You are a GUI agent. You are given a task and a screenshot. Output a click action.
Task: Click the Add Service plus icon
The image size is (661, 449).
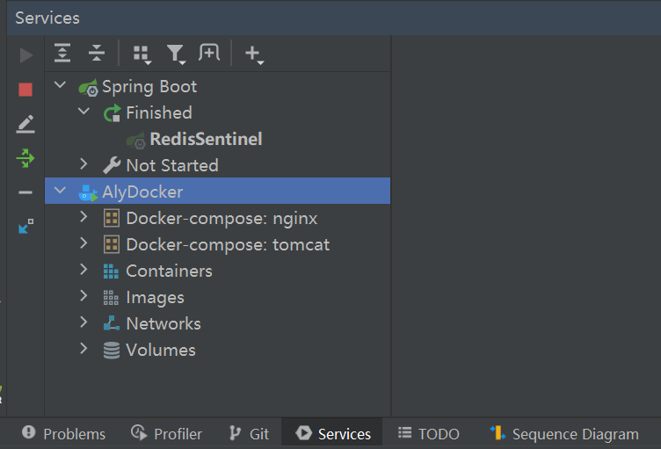254,54
